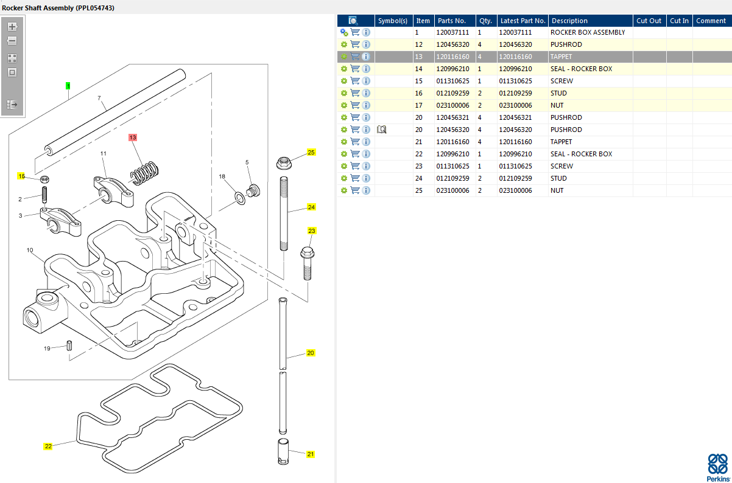Add item 25 NUT to cart
This screenshot has width=732, height=483.
click(x=355, y=190)
